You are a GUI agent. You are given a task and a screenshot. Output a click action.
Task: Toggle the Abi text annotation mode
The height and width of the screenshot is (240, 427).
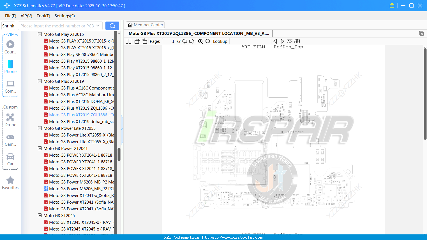coord(290,41)
